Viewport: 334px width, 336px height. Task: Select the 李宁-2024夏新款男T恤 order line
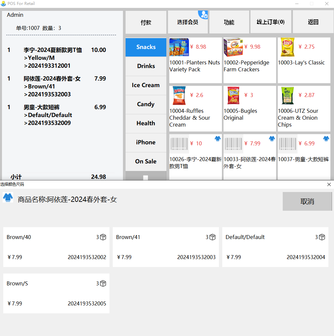click(x=57, y=58)
